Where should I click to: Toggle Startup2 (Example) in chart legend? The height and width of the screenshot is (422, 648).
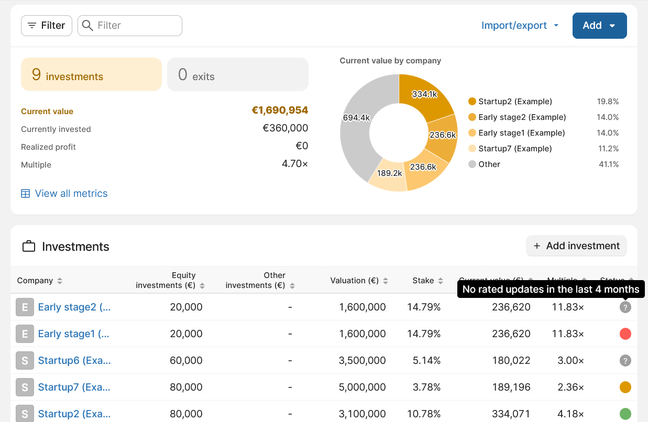pyautogui.click(x=514, y=102)
